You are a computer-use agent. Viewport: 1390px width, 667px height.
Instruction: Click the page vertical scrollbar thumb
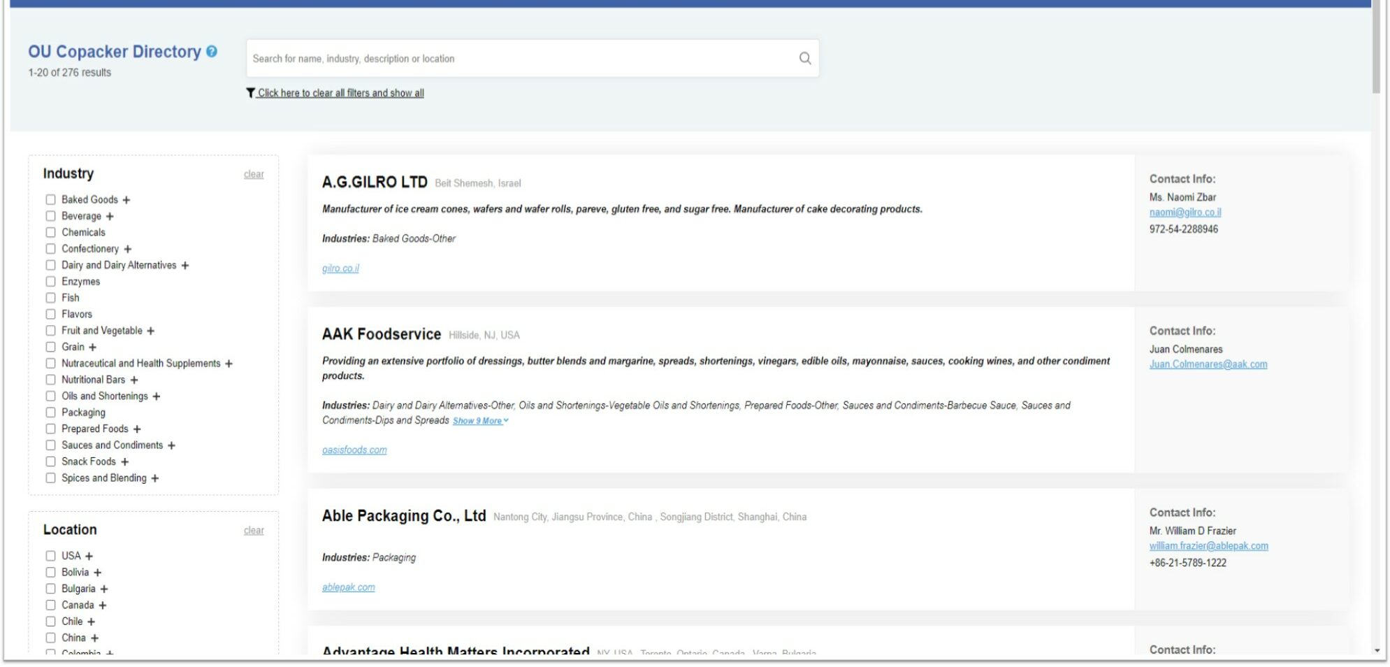pos(1376,49)
